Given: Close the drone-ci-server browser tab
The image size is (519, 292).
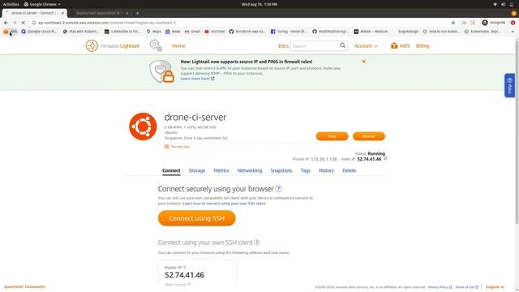Looking at the screenshot, I should (x=62, y=13).
